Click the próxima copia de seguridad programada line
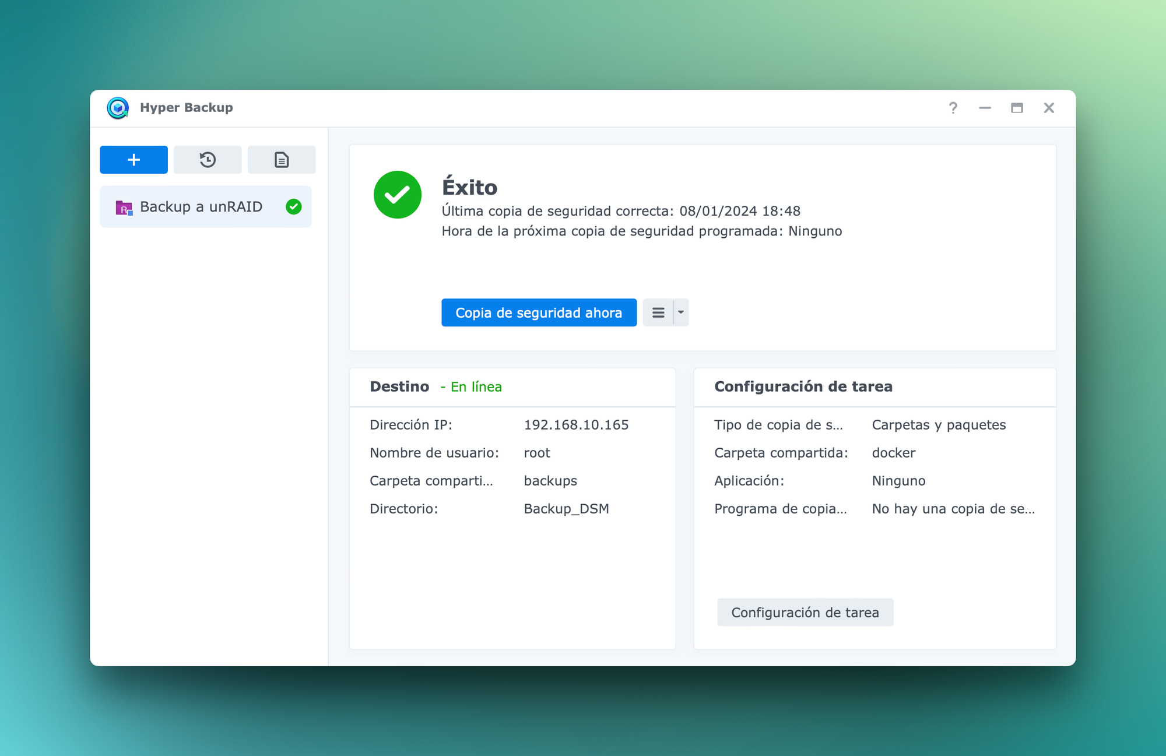The width and height of the screenshot is (1166, 756). pos(641,231)
